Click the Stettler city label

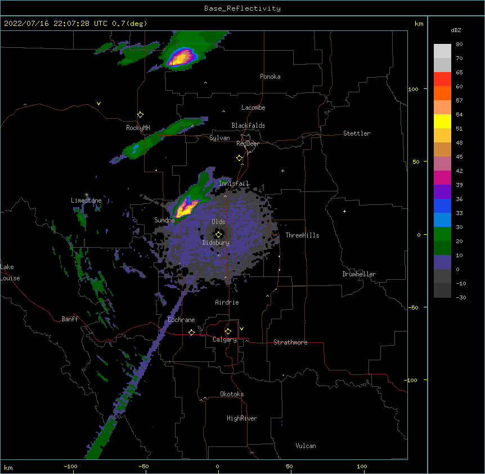tap(357, 133)
